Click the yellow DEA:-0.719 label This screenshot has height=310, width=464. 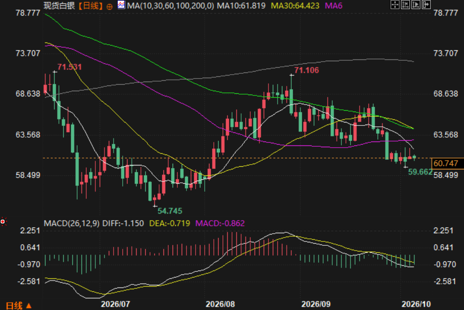click(x=170, y=223)
